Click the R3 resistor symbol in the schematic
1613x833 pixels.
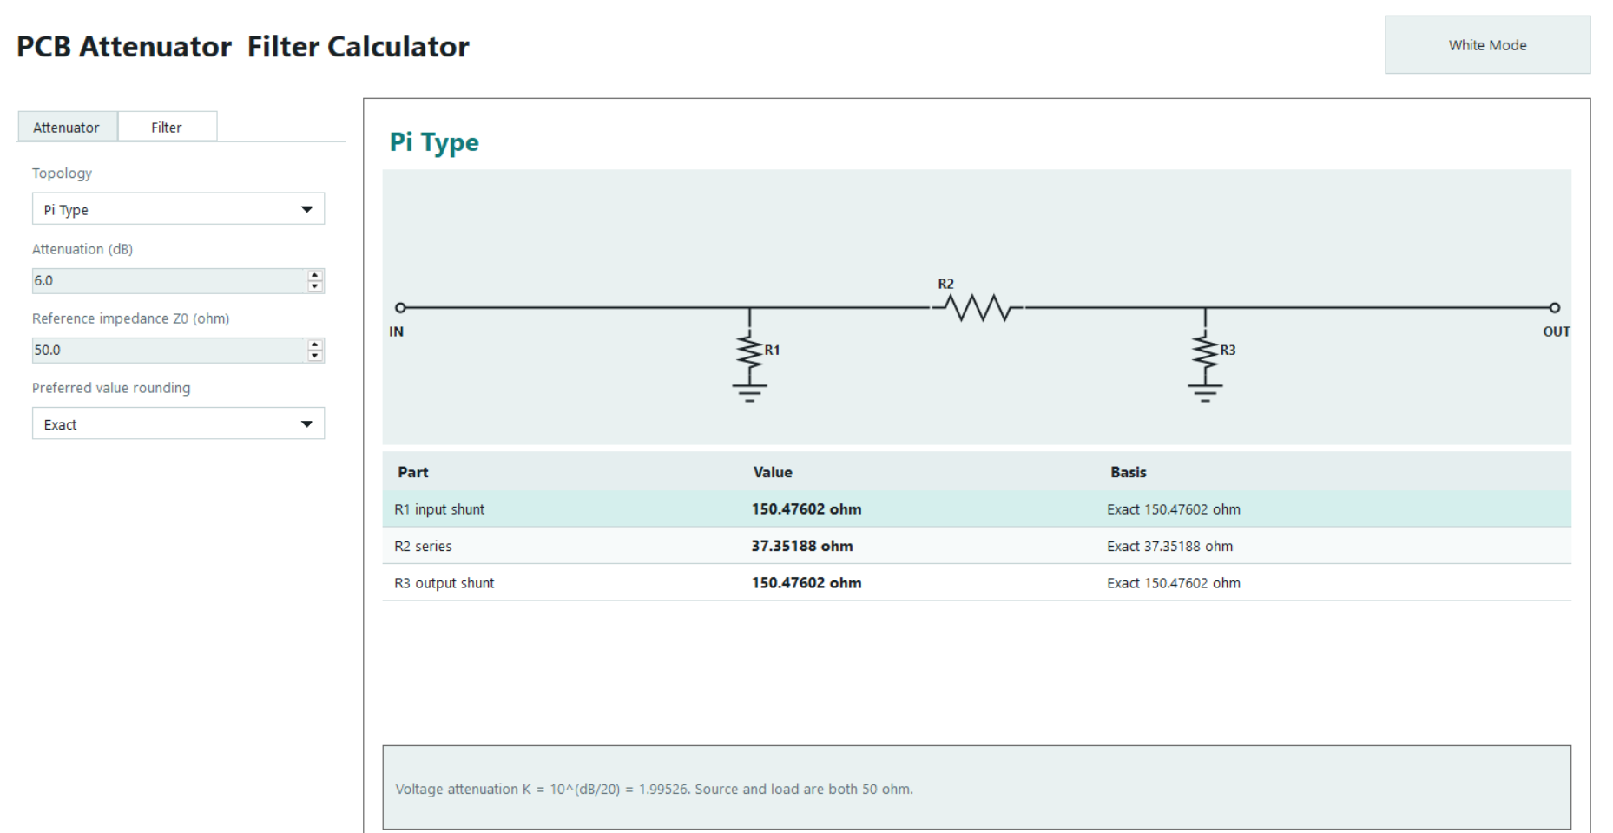point(1205,351)
